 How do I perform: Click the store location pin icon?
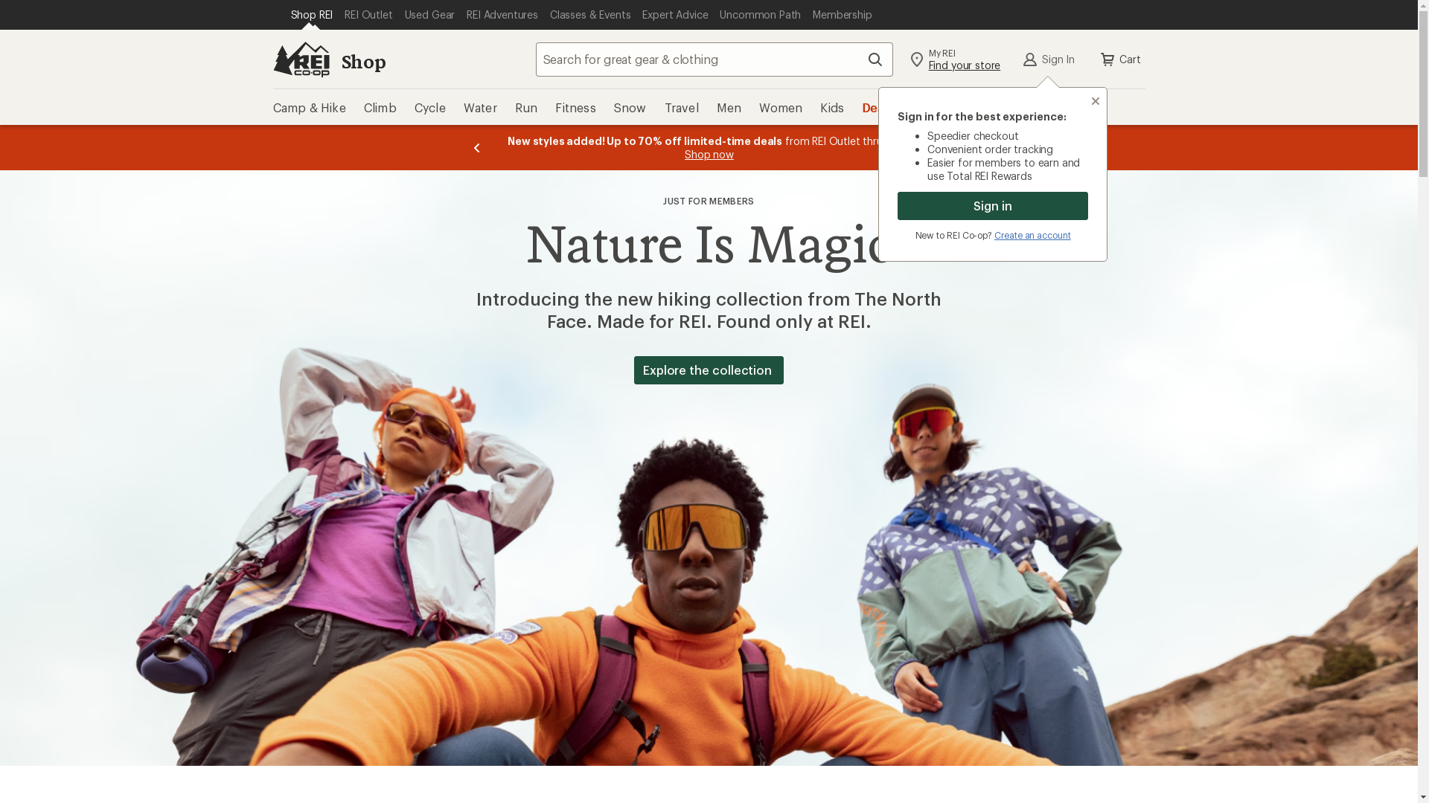click(917, 59)
